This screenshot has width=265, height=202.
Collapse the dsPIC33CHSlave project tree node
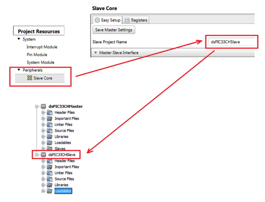tap(37, 155)
